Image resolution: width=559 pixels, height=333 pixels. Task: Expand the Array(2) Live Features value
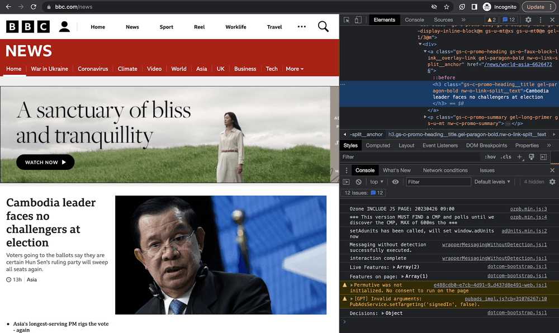click(x=394, y=267)
